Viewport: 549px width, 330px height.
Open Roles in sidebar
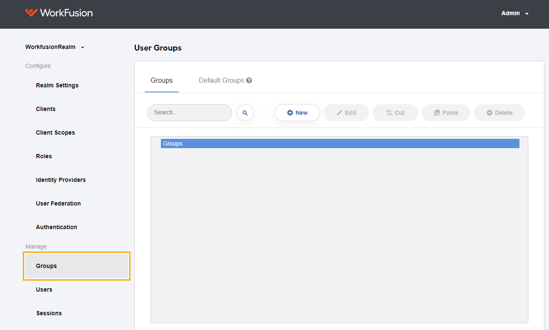44,156
